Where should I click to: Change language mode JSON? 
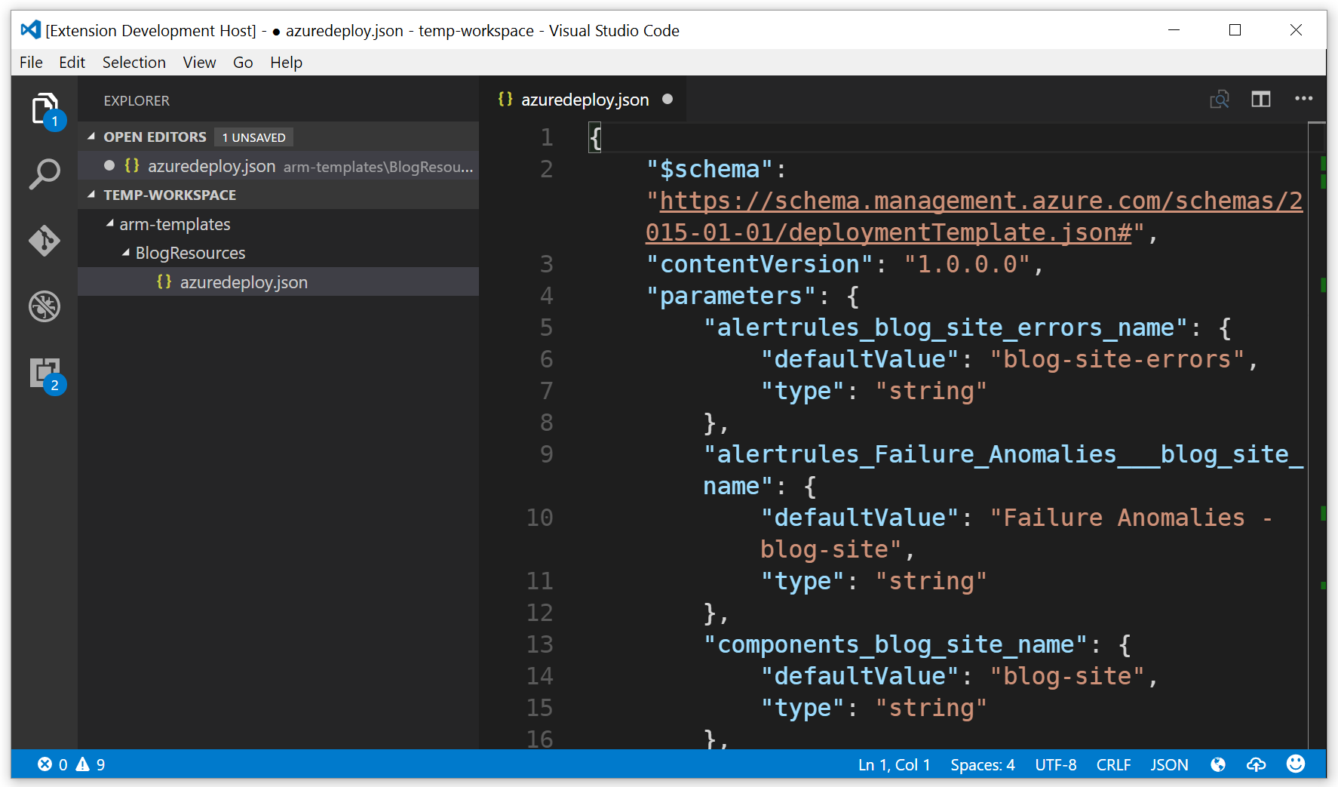coord(1169,764)
